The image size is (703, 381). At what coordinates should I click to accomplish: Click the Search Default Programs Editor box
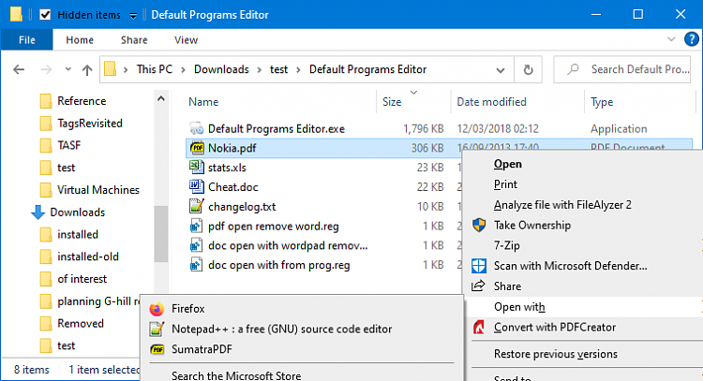[x=633, y=69]
